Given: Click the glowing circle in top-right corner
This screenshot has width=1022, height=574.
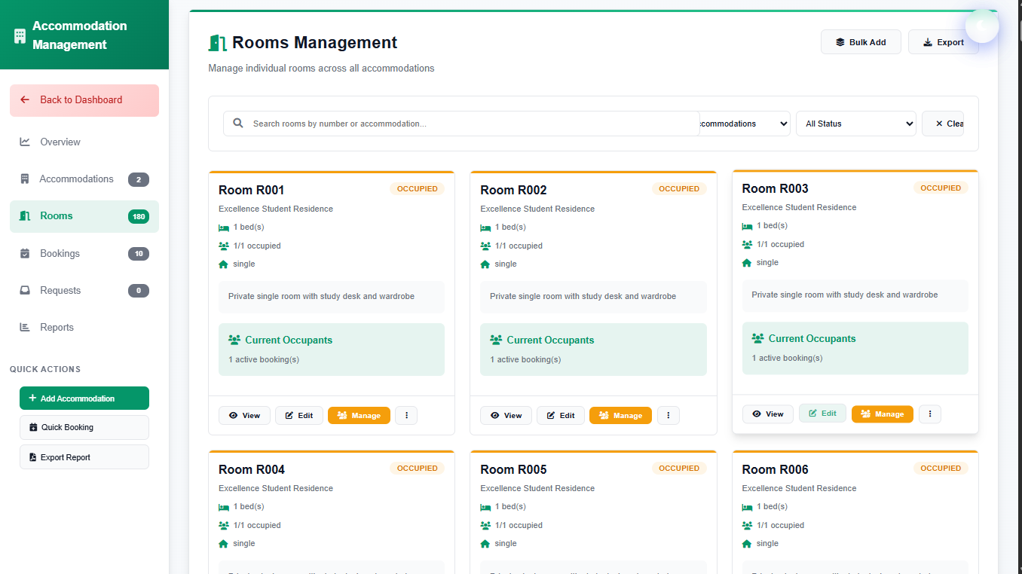Looking at the screenshot, I should [x=981, y=26].
